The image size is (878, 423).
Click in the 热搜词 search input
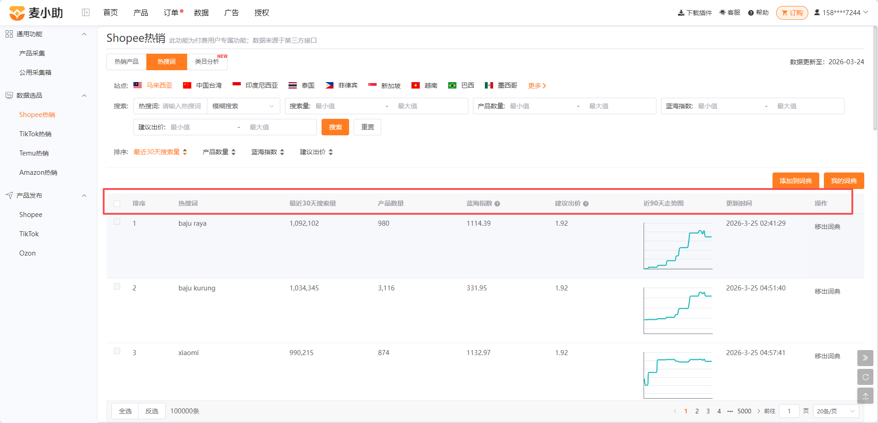[x=182, y=106]
